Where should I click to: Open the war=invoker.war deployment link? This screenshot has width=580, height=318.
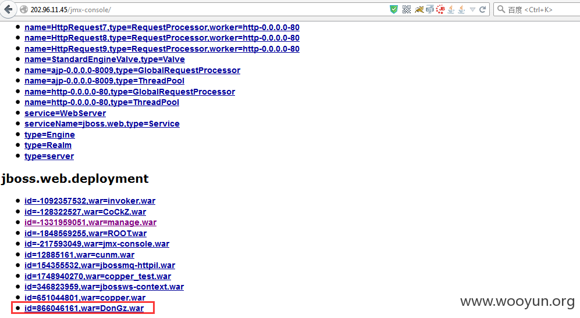[90, 201]
